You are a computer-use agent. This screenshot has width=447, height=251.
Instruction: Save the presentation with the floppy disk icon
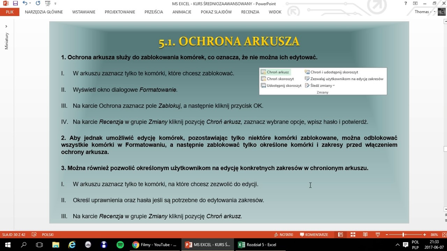tap(15, 3)
